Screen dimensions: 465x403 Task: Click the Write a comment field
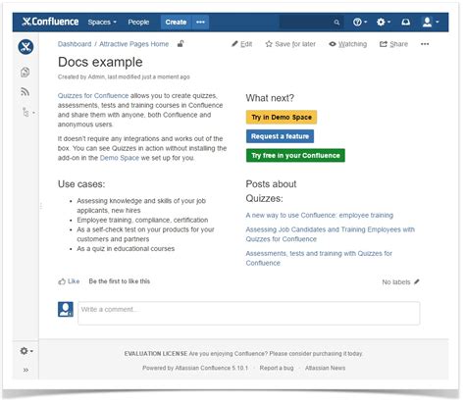point(249,313)
